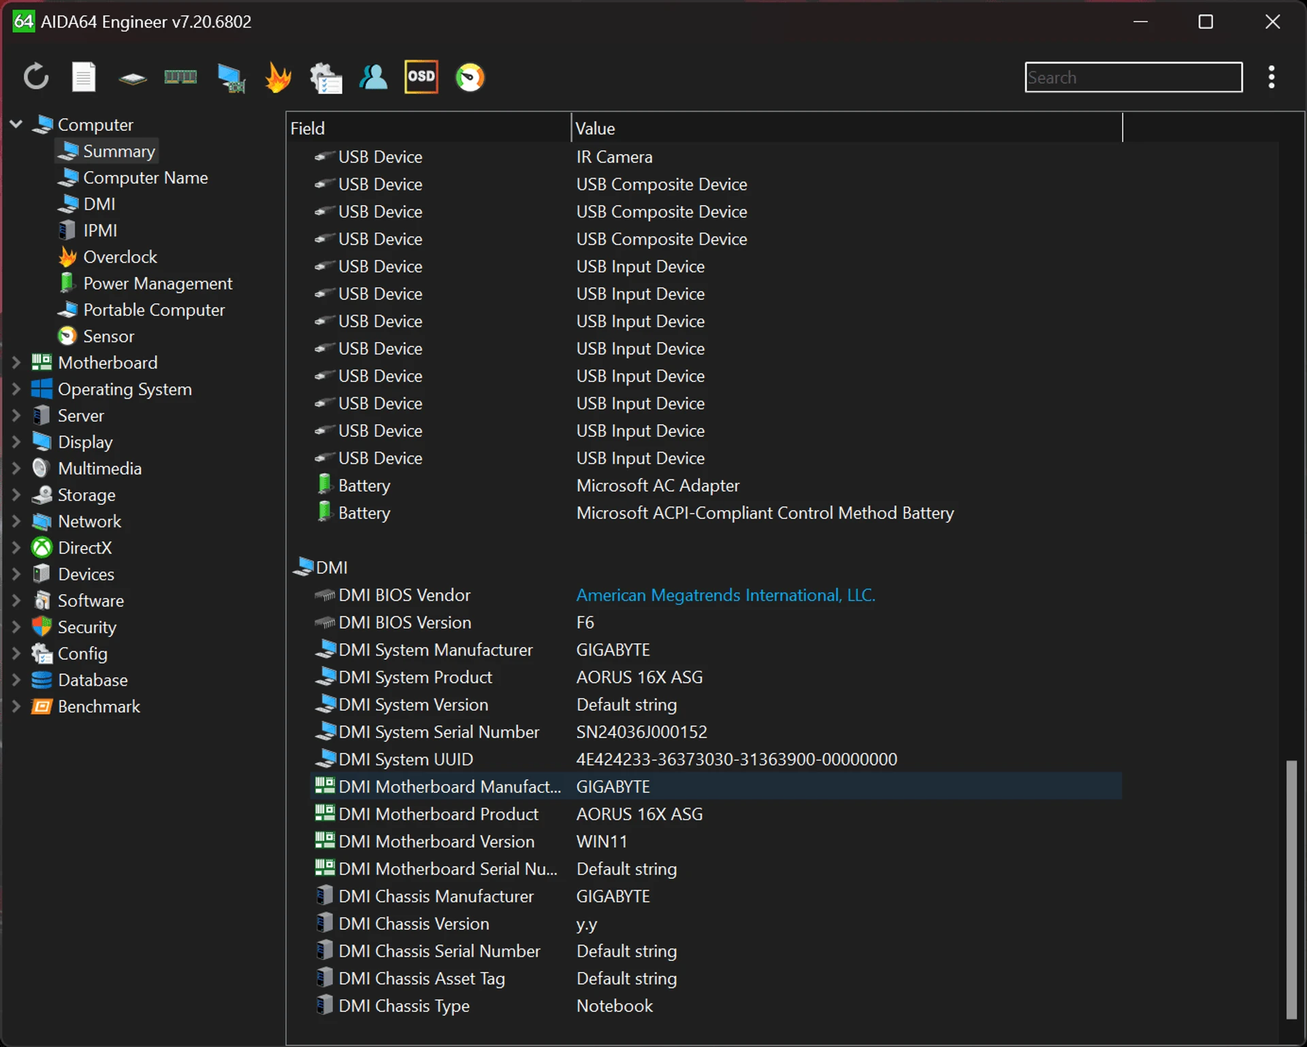Expand the Display tree node
The height and width of the screenshot is (1047, 1307).
(x=16, y=442)
